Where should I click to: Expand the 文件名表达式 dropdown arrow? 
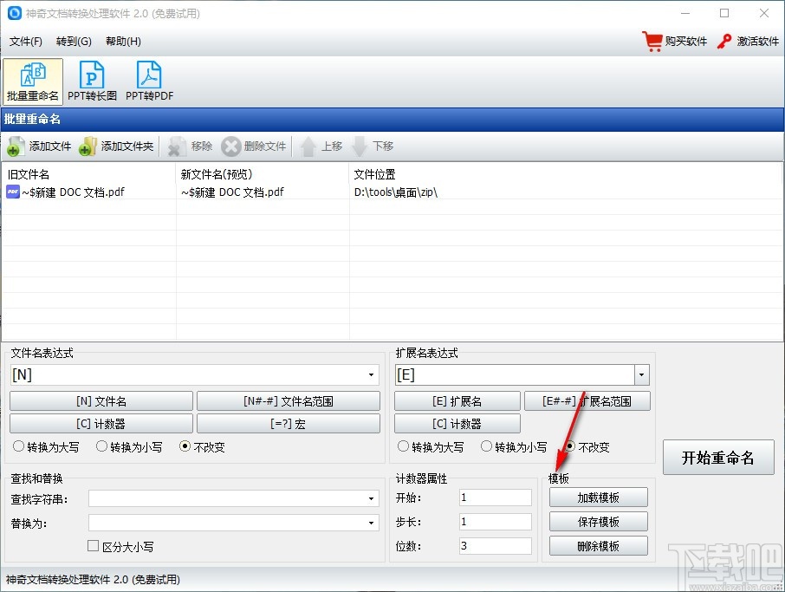click(371, 374)
